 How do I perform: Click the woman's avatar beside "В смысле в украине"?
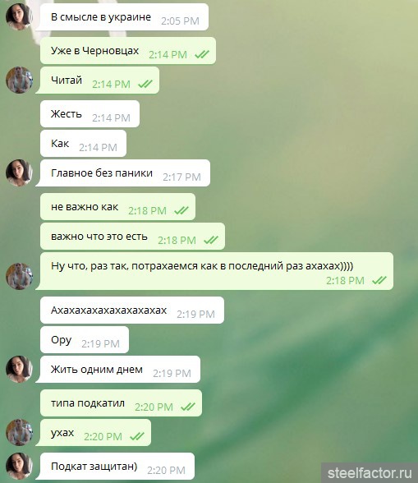click(19, 17)
